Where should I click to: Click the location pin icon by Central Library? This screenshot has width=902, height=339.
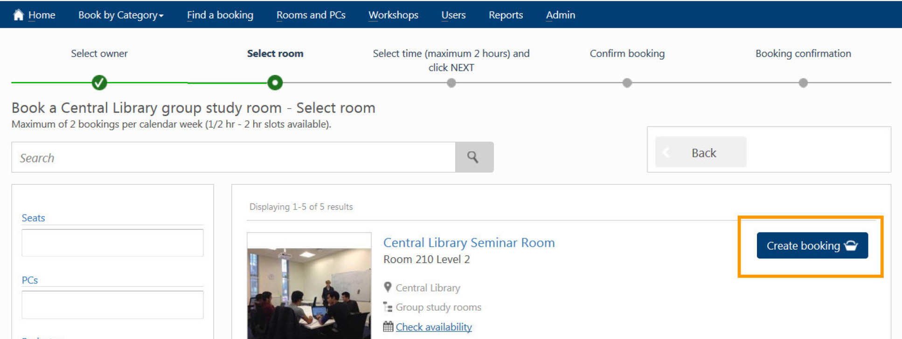[x=388, y=287]
